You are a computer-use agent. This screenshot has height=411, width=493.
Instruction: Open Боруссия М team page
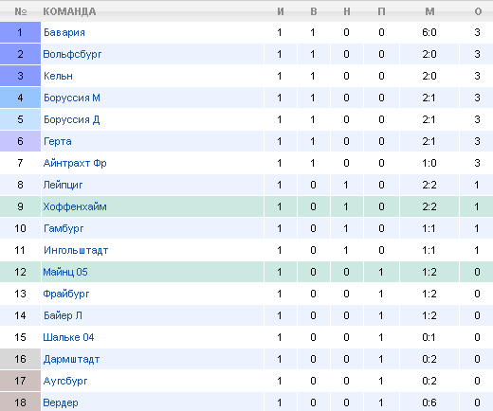tap(72, 98)
